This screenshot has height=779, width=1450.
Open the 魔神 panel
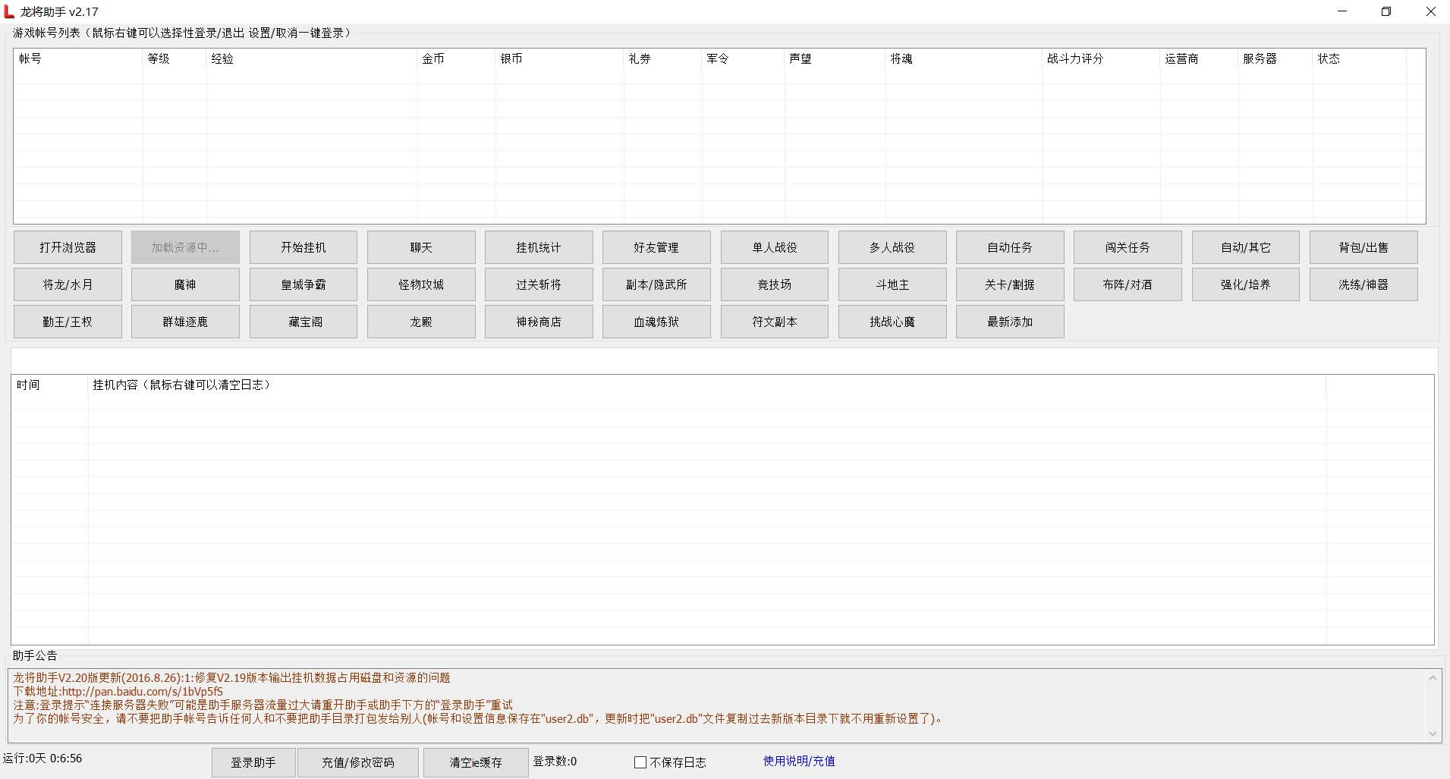[x=185, y=284]
